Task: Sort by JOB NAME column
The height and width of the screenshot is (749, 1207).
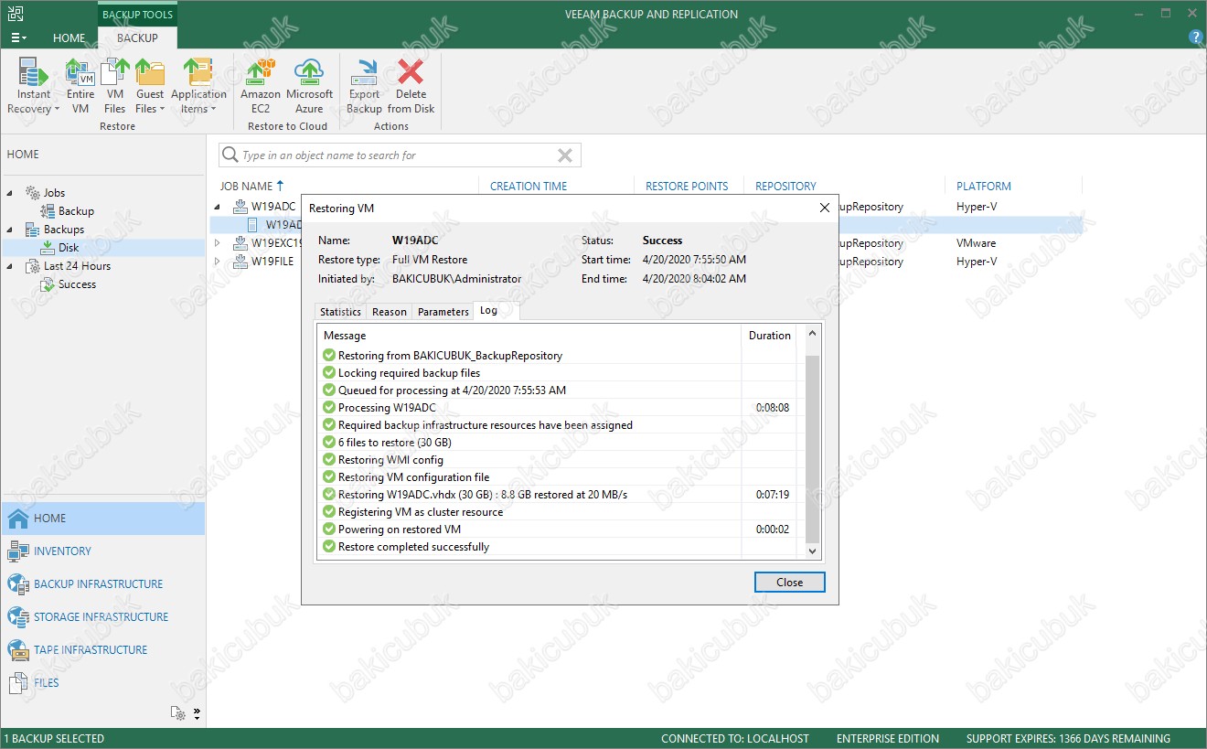Action: [251, 186]
